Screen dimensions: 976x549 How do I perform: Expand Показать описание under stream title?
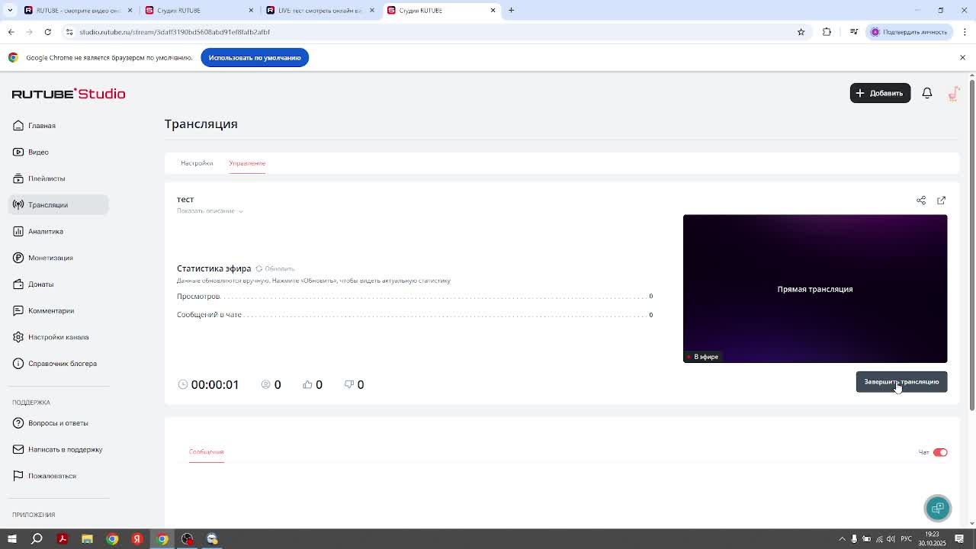tap(210, 211)
